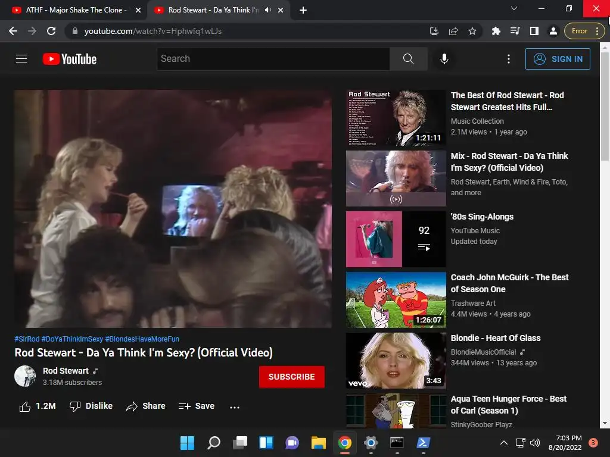Open Widgets from taskbar
The width and height of the screenshot is (610, 457).
[x=266, y=443]
